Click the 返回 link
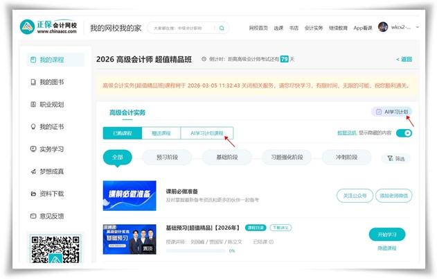 pos(404,60)
